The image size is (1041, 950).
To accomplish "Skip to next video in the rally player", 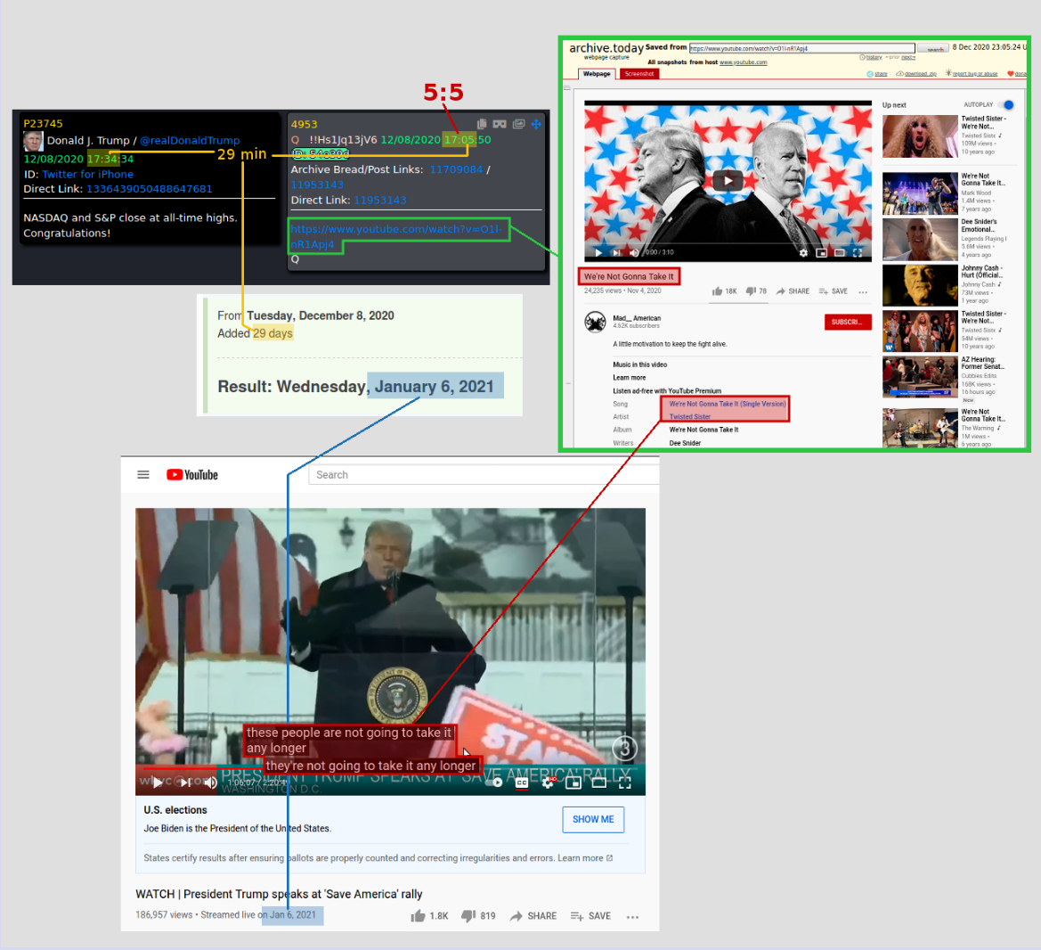I will point(186,782).
